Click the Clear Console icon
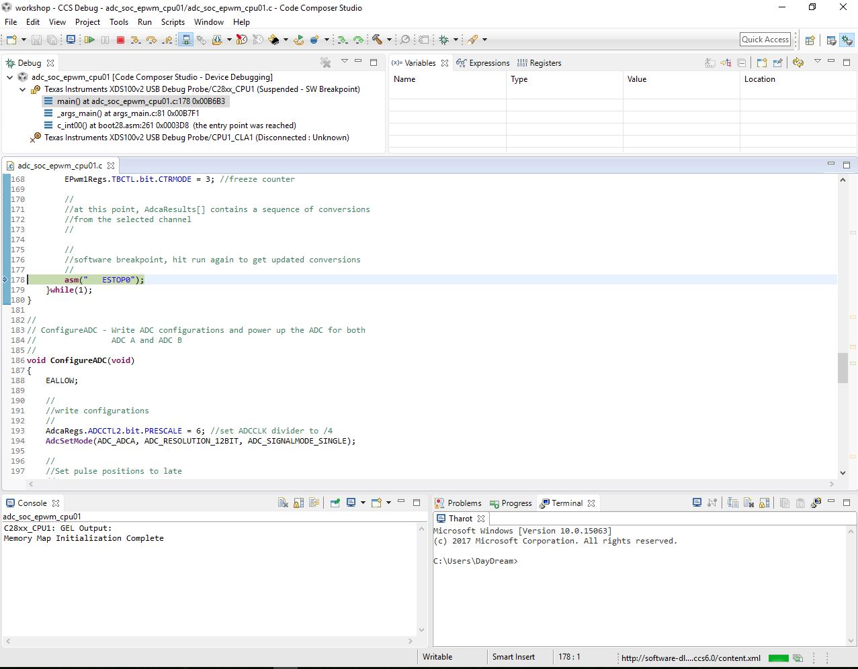 click(283, 503)
